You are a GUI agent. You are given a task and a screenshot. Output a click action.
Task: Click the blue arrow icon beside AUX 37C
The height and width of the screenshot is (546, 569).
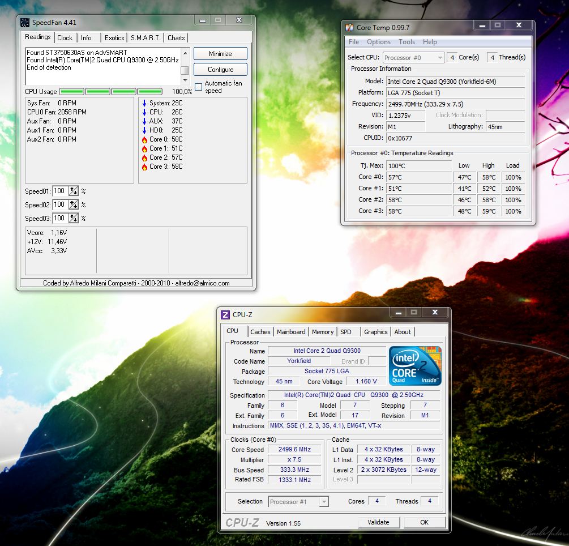tap(144, 121)
